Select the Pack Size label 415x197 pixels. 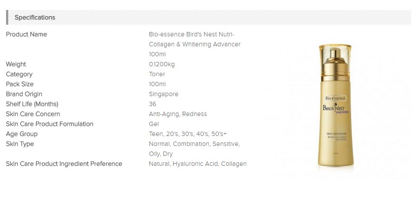click(x=19, y=84)
